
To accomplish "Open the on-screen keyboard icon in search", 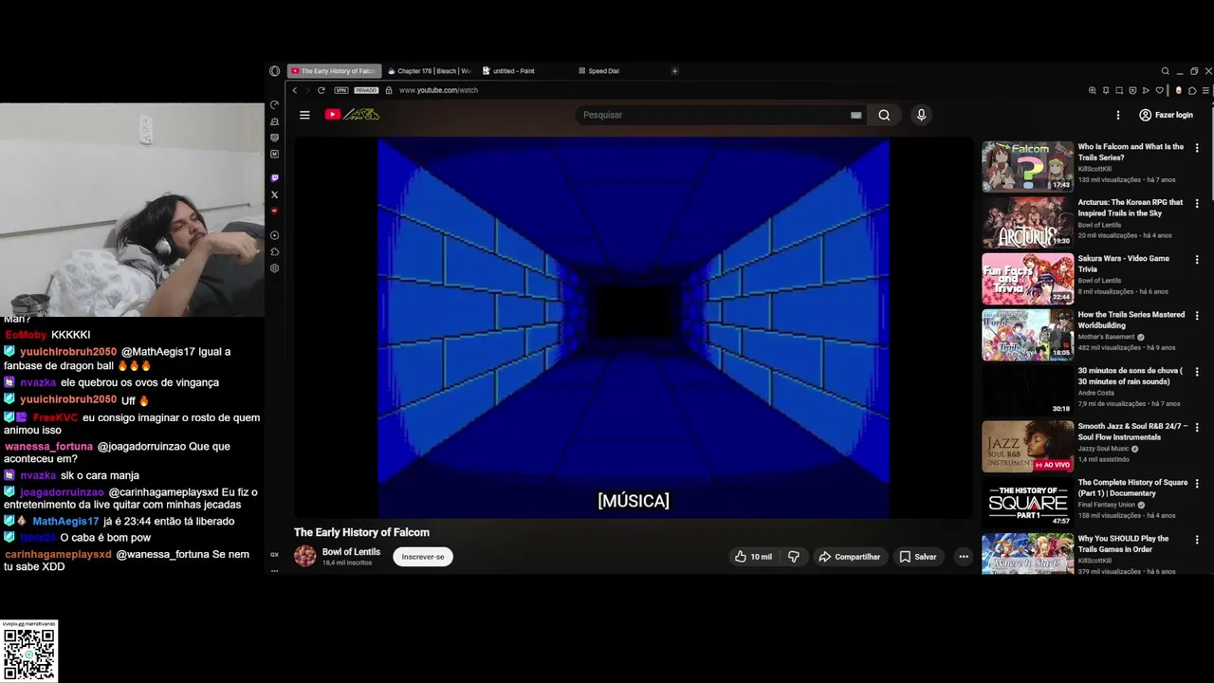I will (855, 115).
